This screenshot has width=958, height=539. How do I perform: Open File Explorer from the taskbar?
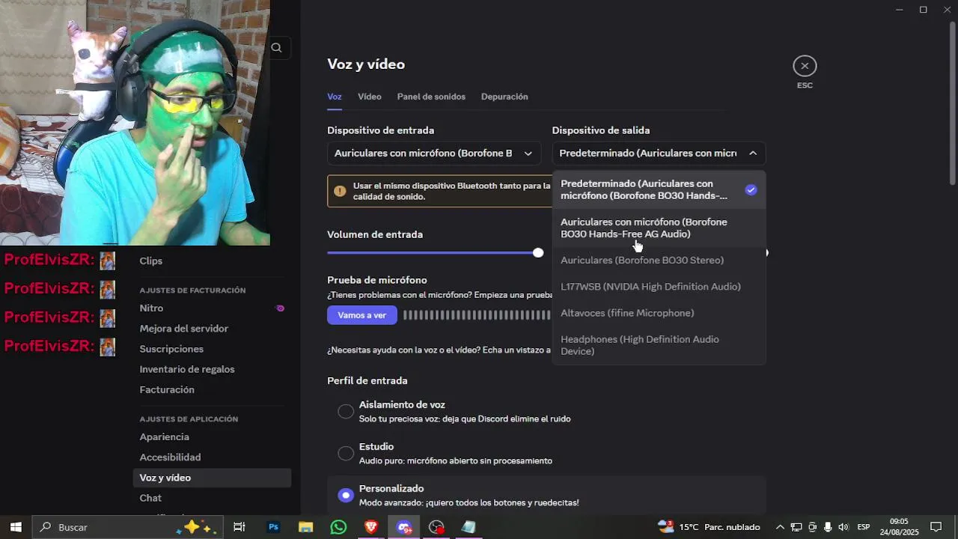[305, 527]
